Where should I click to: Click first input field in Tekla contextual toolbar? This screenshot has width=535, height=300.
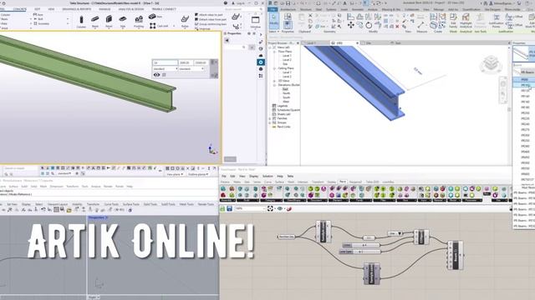[166, 62]
